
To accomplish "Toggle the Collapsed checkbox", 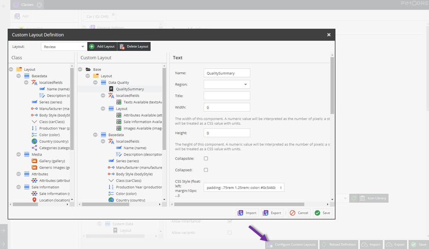I will (206, 170).
